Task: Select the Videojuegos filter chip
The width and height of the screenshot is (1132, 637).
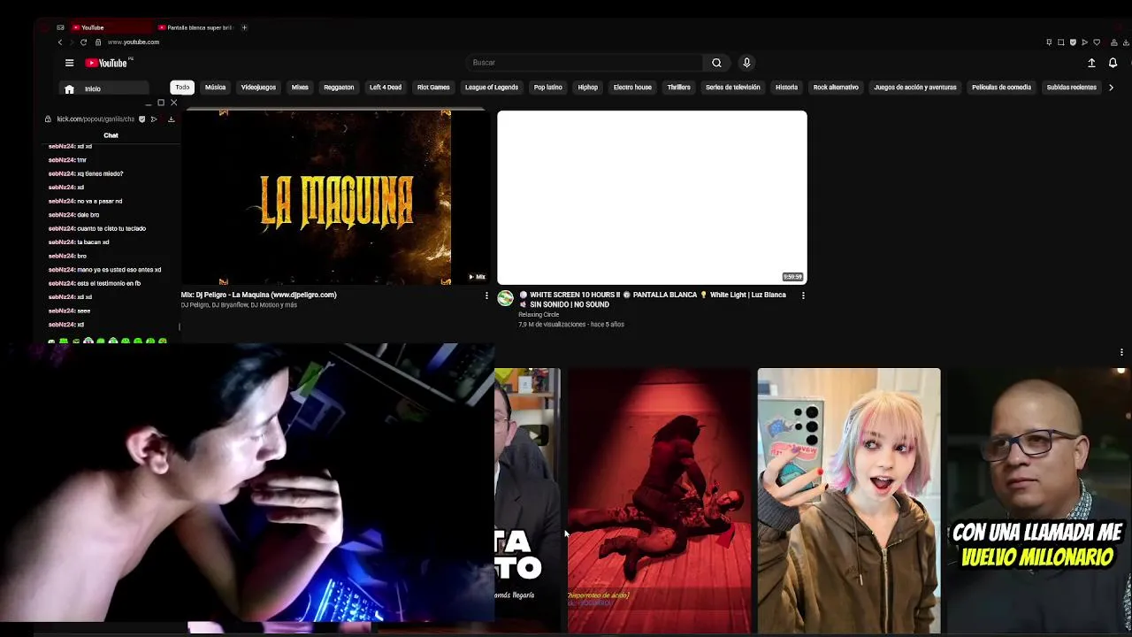Action: tap(258, 88)
